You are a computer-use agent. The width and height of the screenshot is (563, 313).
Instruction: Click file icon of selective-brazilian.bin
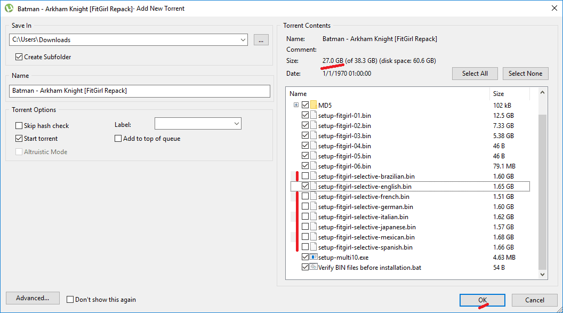point(313,176)
